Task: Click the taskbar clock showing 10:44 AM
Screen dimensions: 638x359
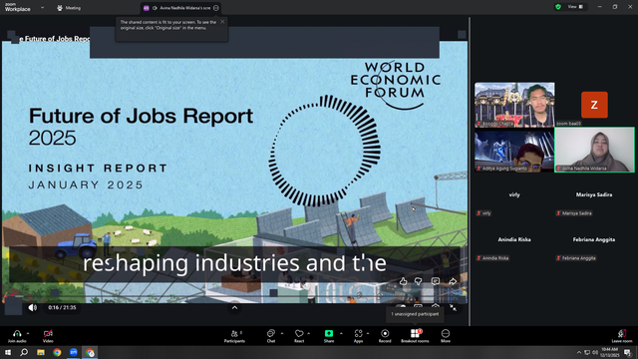Action: (609, 352)
